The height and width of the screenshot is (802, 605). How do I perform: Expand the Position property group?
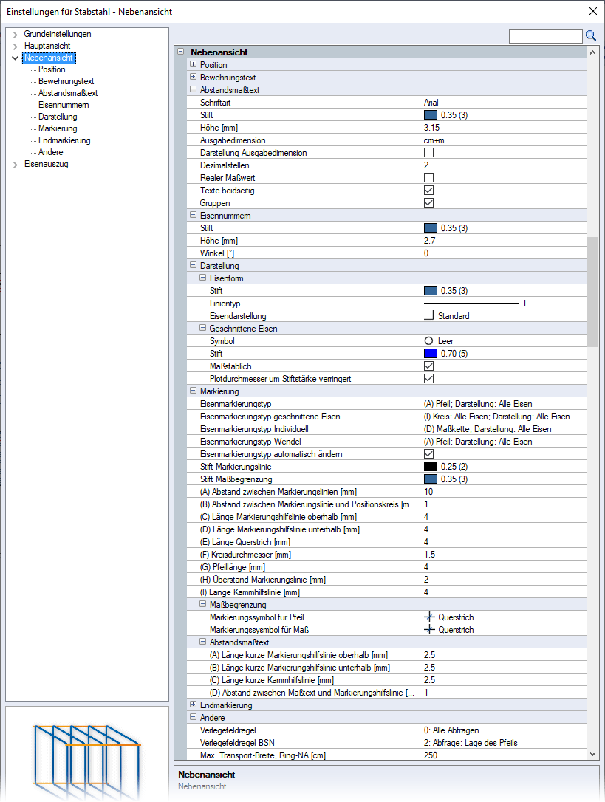[x=193, y=64]
